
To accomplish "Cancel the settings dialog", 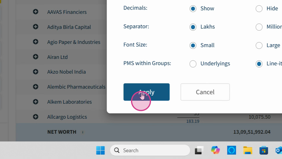I will point(205,92).
